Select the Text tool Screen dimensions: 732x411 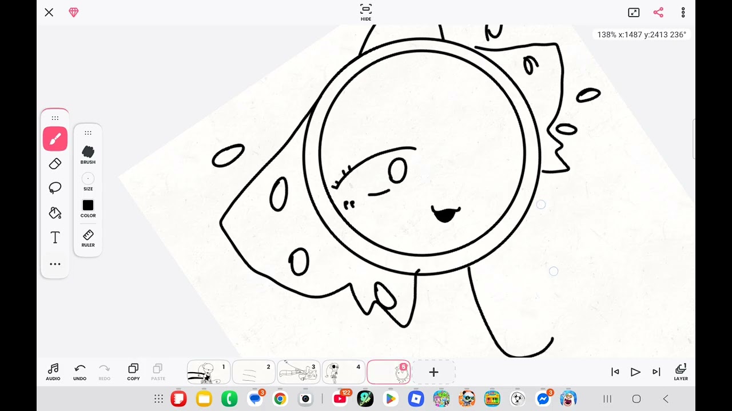(55, 237)
